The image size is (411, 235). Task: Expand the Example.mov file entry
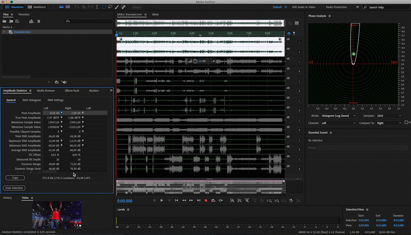[4, 32]
